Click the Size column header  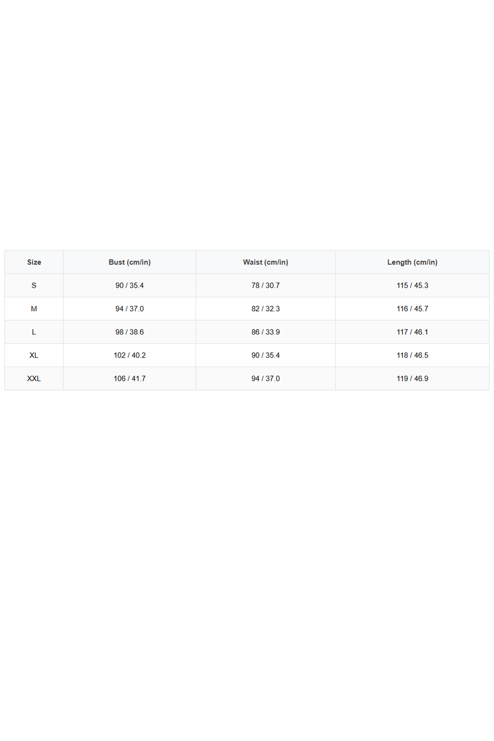pos(34,262)
